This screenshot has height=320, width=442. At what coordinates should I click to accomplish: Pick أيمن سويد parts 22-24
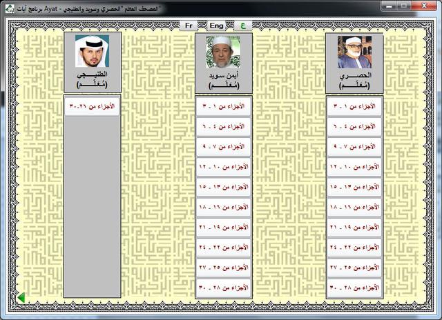point(224,248)
